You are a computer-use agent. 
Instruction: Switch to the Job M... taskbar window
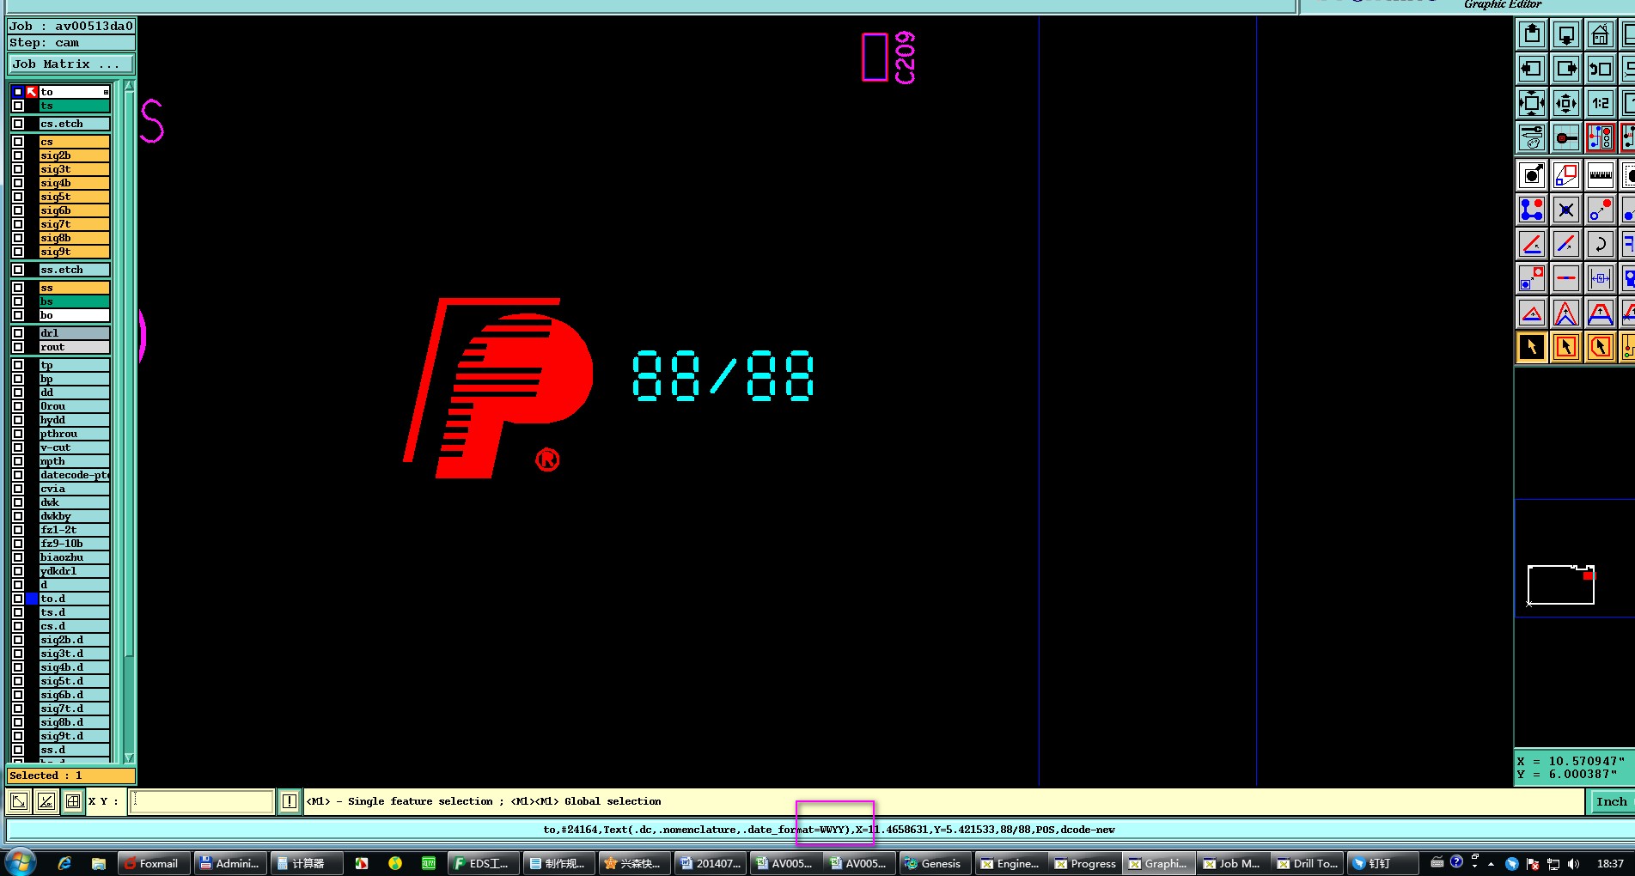coord(1233,863)
